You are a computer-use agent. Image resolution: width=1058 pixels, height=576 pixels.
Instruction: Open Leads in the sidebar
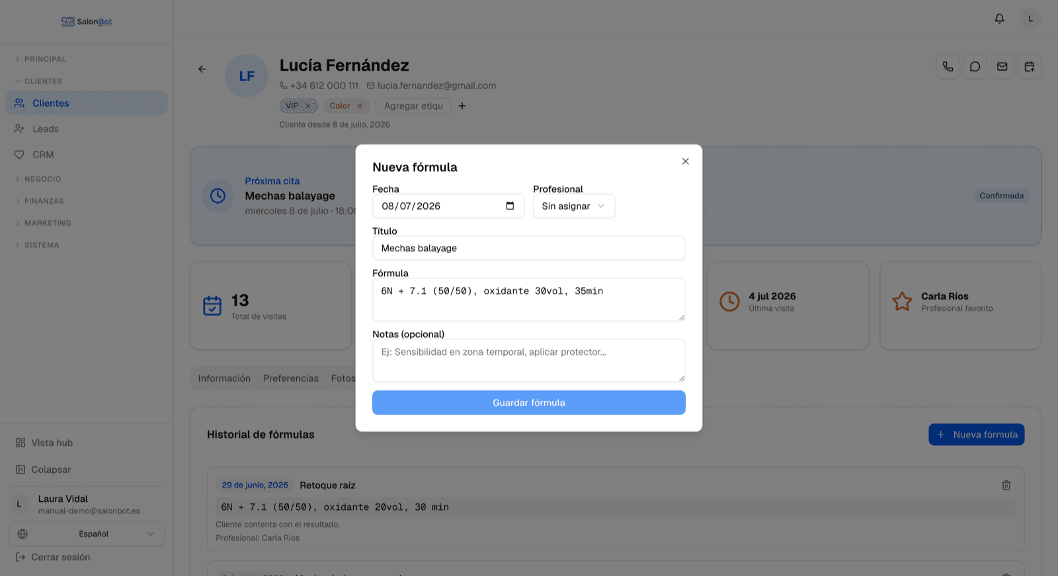click(x=87, y=129)
